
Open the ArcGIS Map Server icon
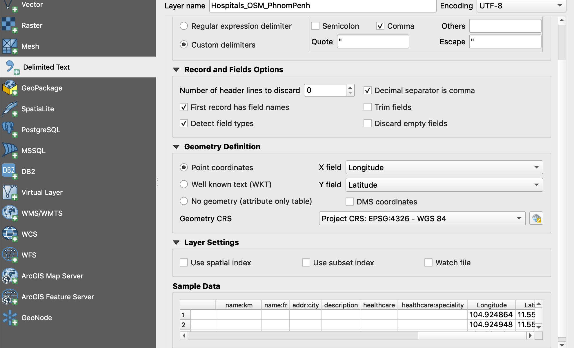pos(10,276)
